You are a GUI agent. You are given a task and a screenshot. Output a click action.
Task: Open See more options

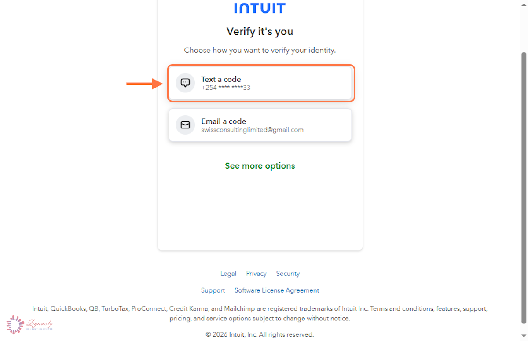coord(260,166)
